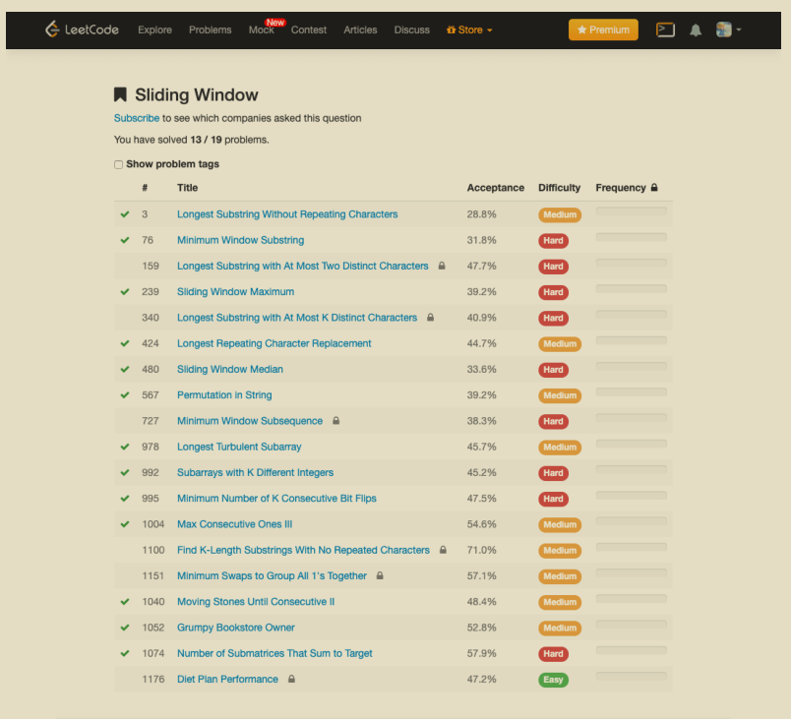Open Subarrays with K Different Integers
Screen dimensions: 791x719
[255, 472]
